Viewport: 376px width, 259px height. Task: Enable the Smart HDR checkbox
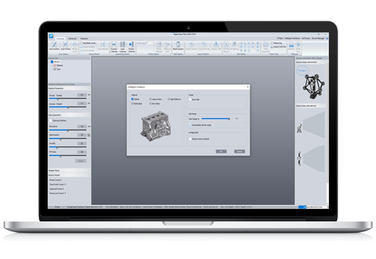(x=190, y=100)
